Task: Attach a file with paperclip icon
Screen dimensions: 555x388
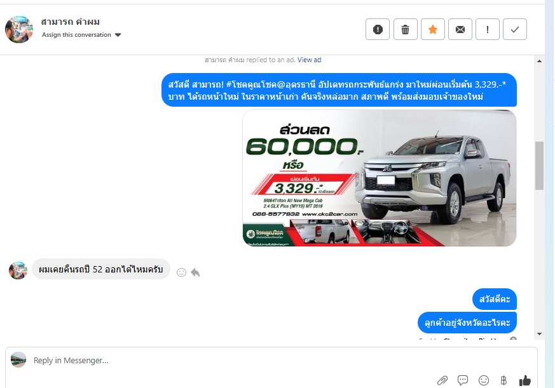Action: point(442,380)
